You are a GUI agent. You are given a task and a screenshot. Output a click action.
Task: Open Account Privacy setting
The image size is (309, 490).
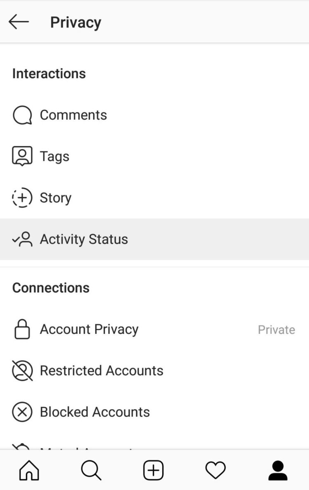(89, 329)
